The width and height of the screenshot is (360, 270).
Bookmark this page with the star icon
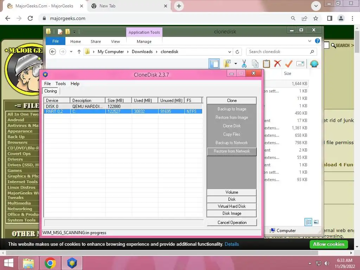pos(316,18)
